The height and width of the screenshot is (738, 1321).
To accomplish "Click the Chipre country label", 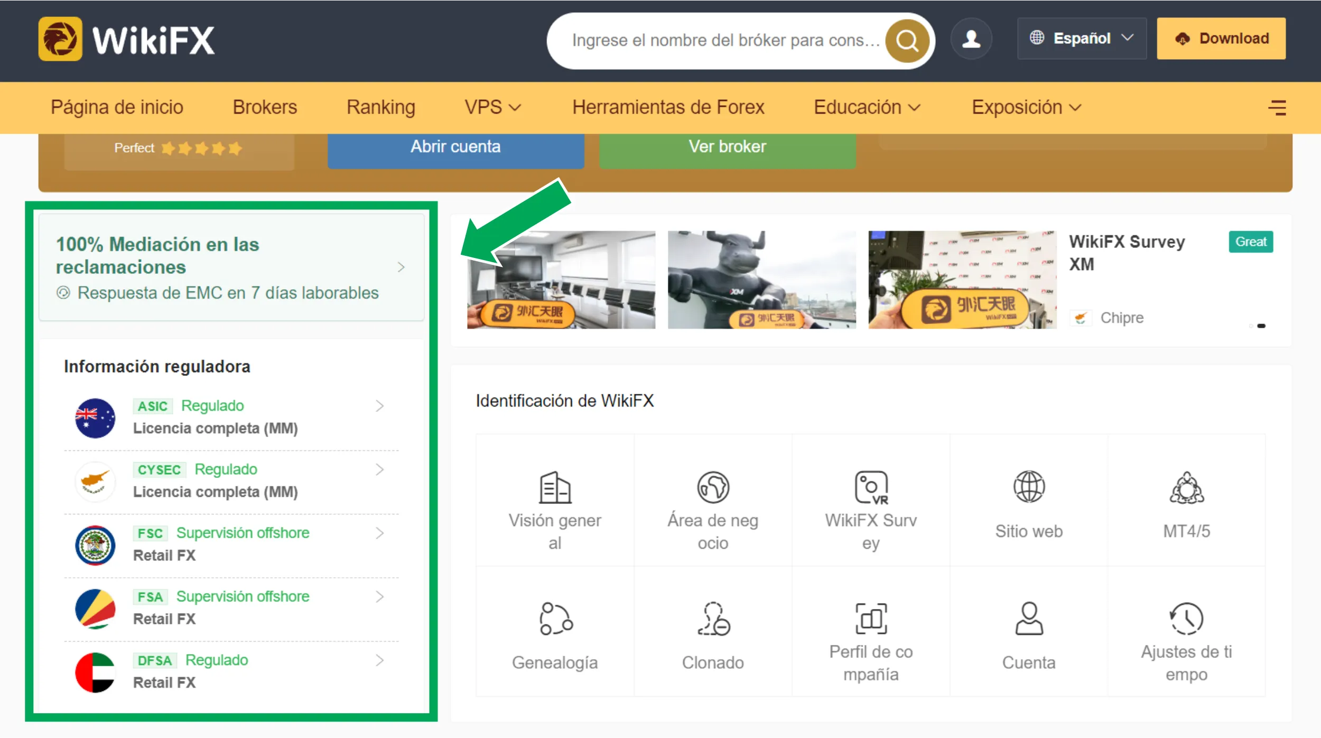I will click(x=1122, y=318).
